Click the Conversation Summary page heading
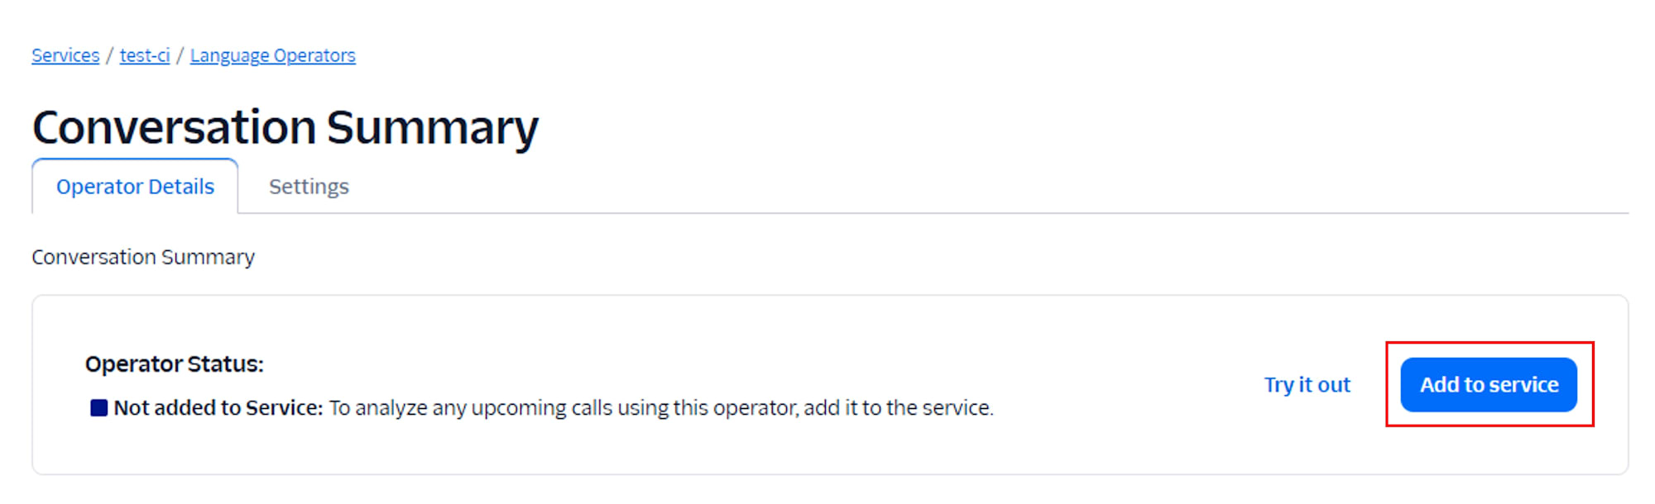Screen dimensions: 1655x504 pos(285,126)
